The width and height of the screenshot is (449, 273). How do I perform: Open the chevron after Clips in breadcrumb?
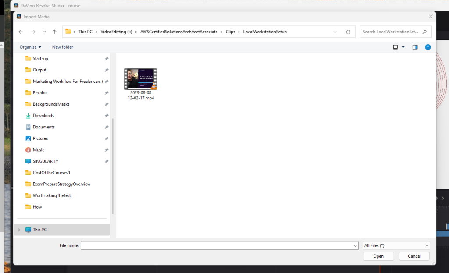(x=239, y=32)
